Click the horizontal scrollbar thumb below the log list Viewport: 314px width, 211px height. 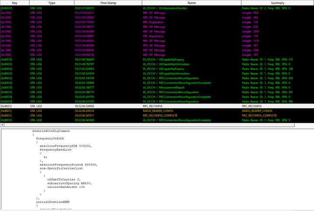(x=149, y=125)
